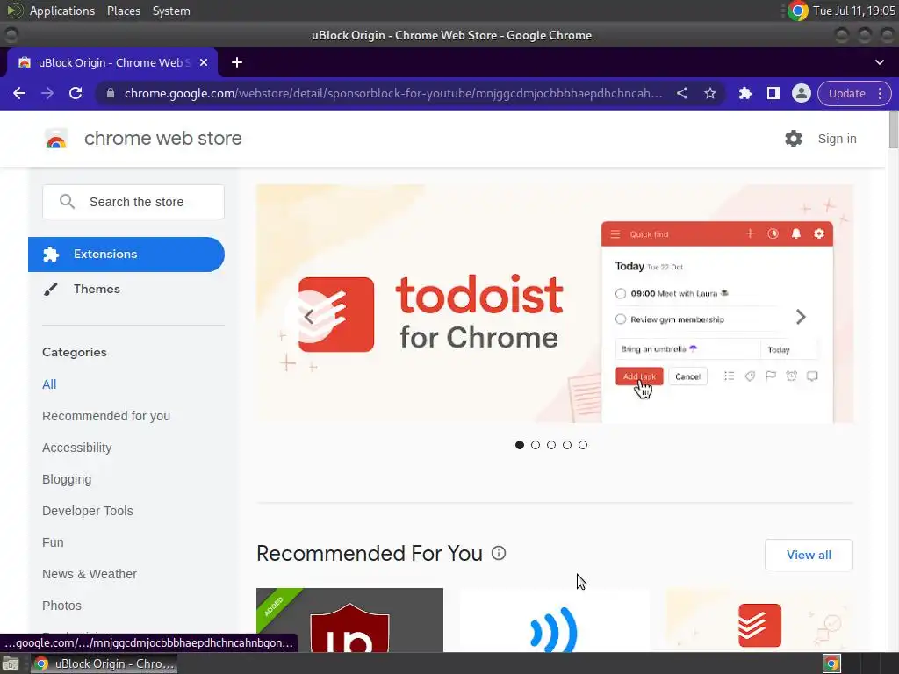Select the first carousel dot
This screenshot has width=899, height=674.
tap(520, 445)
